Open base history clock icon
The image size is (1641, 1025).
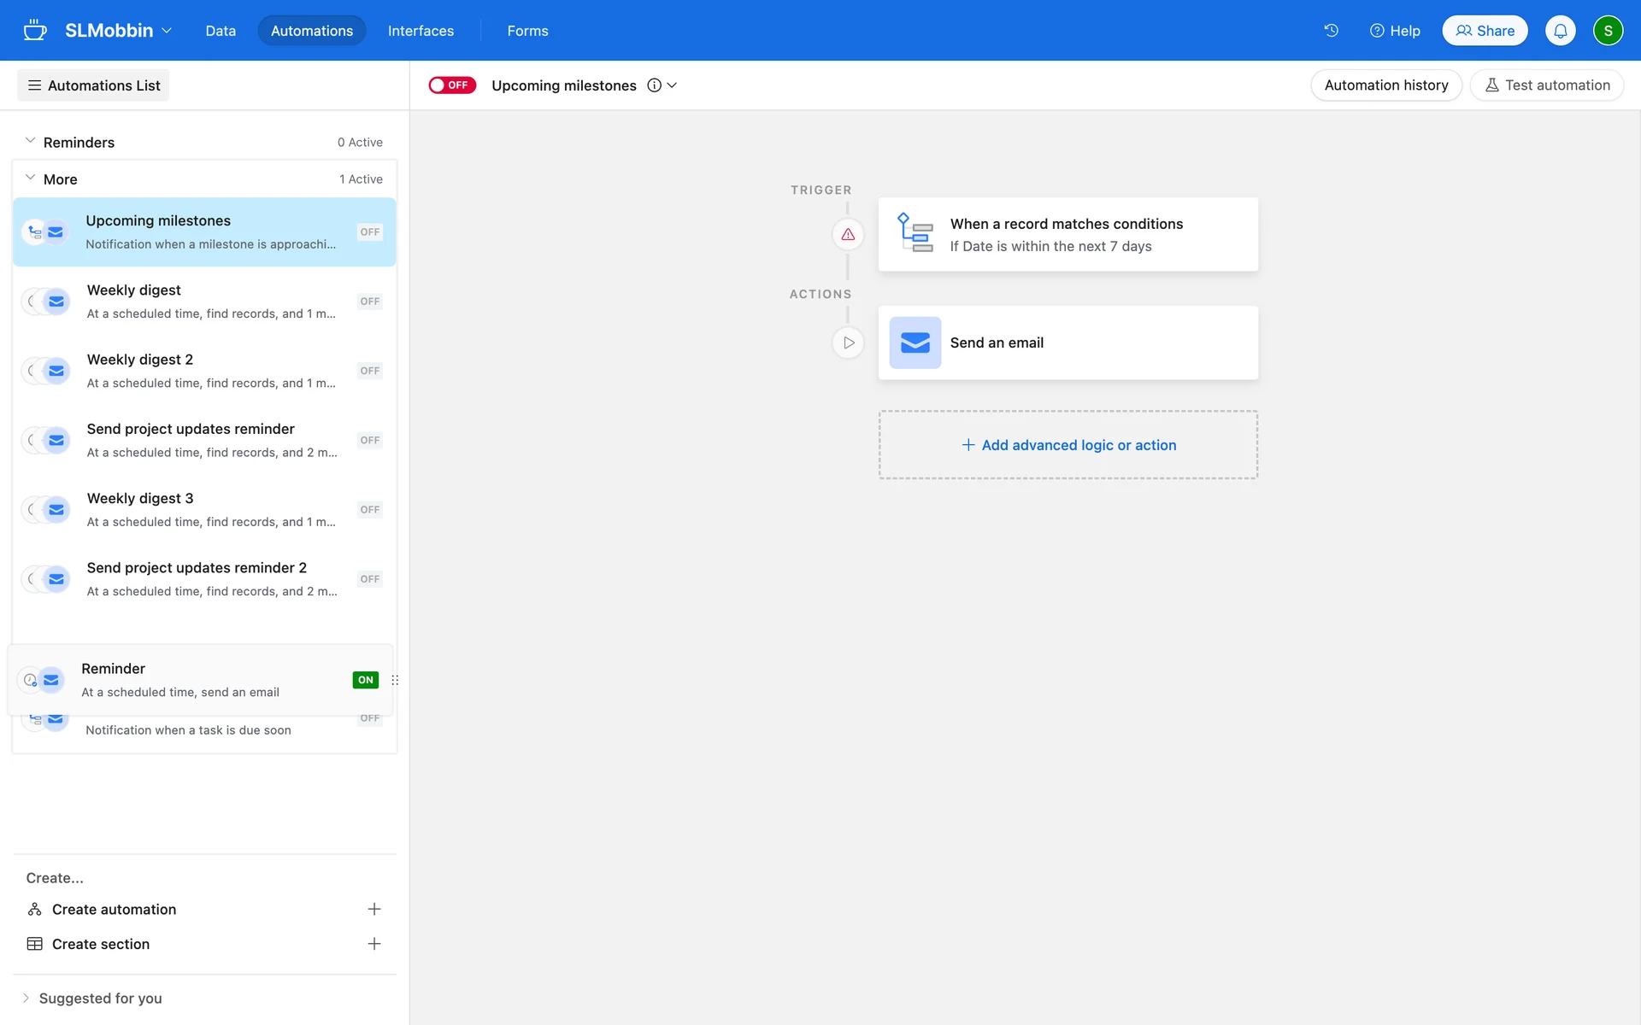pyautogui.click(x=1331, y=31)
